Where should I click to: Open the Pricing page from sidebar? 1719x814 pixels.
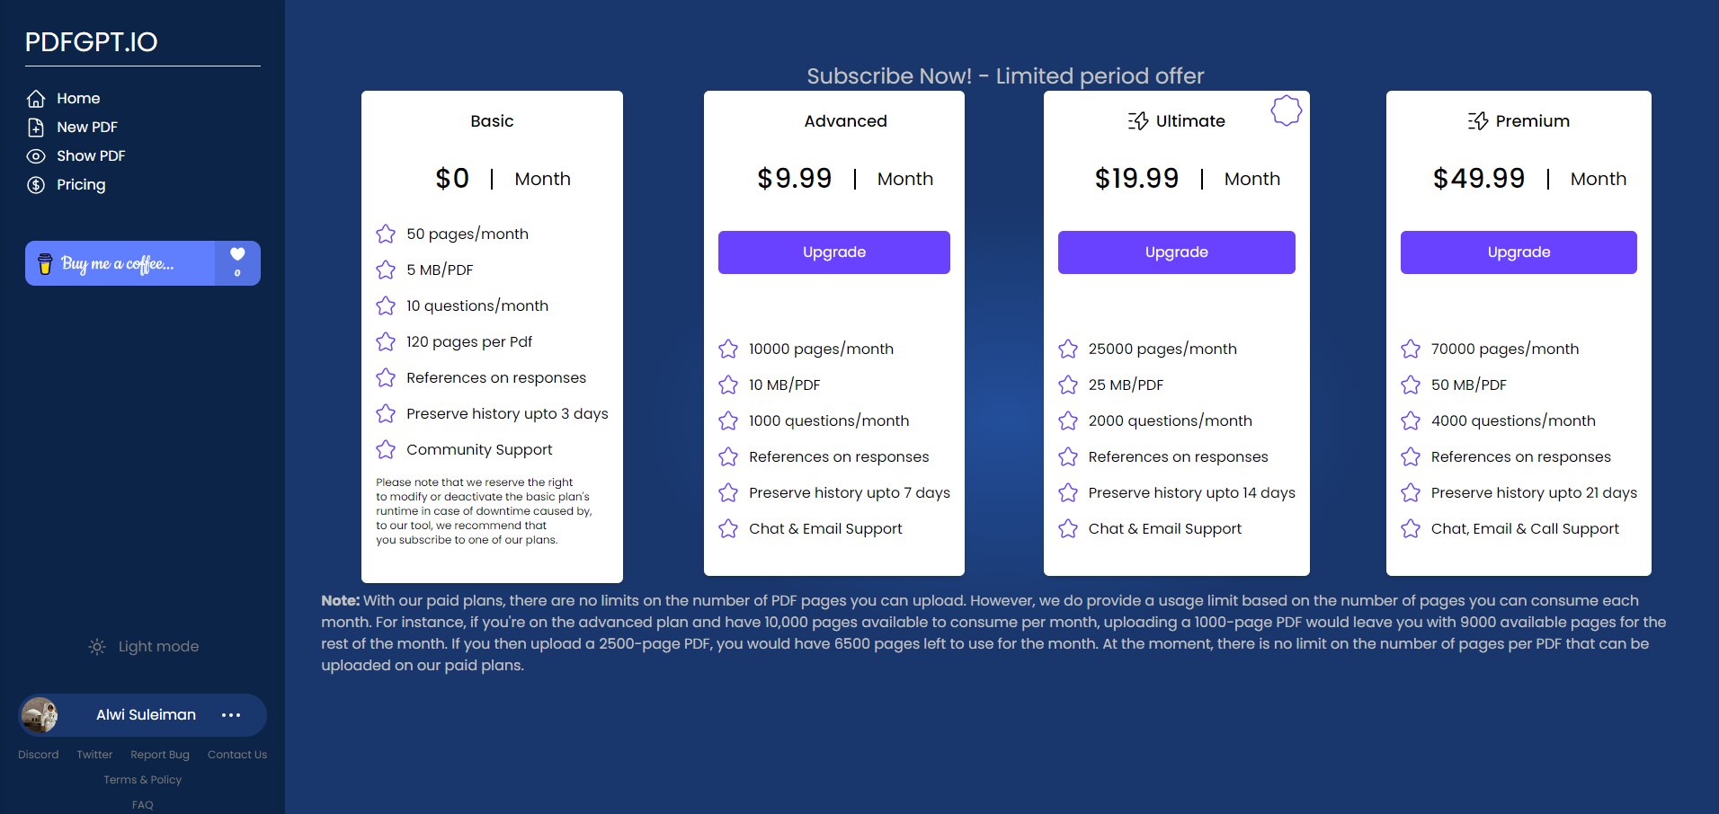(x=81, y=185)
